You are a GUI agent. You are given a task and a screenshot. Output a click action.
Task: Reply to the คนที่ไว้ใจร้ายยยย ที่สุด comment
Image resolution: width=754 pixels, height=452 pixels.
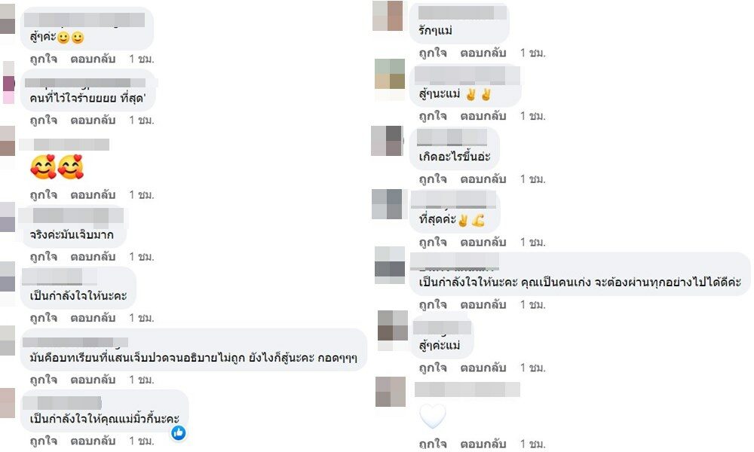[93, 120]
